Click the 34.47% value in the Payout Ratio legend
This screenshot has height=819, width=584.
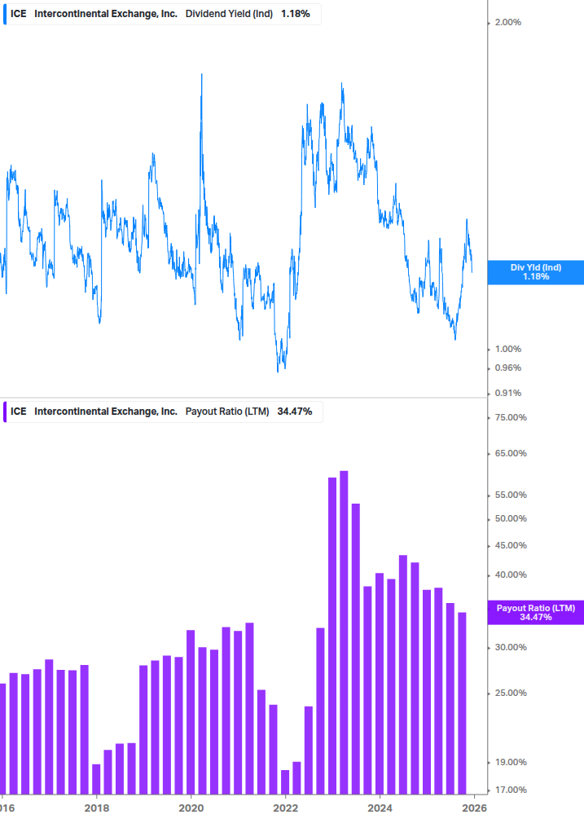pyautogui.click(x=295, y=412)
